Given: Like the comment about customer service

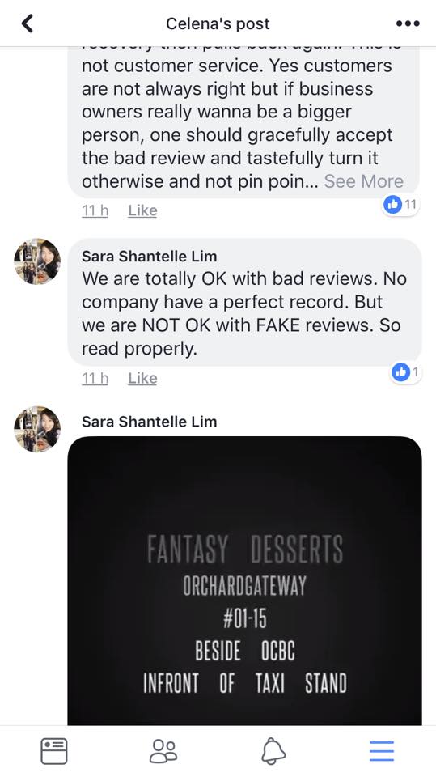Looking at the screenshot, I should click(142, 210).
